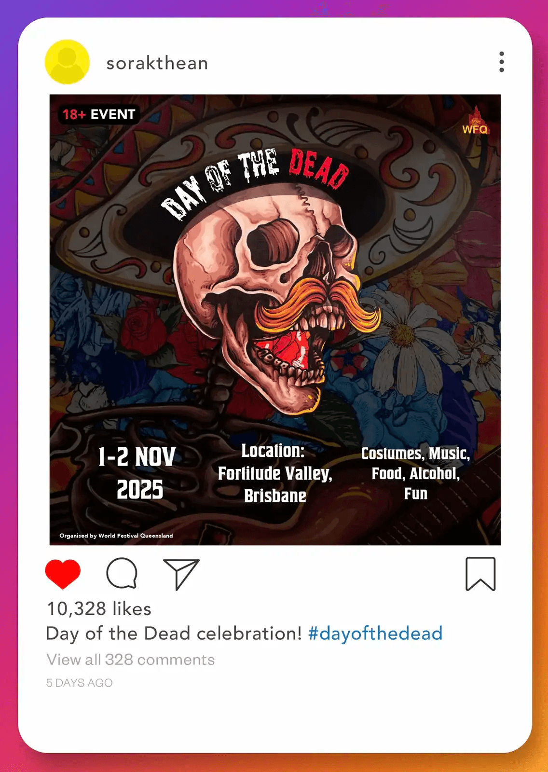This screenshot has width=548, height=772.
Task: Select the 1-2 NOV 2025 date text
Action: click(x=137, y=473)
